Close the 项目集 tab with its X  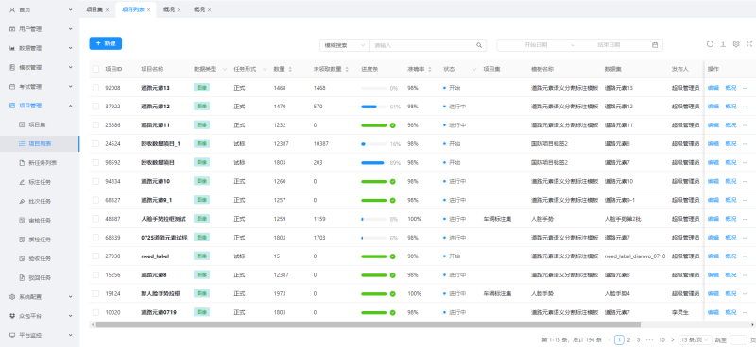(107, 9)
